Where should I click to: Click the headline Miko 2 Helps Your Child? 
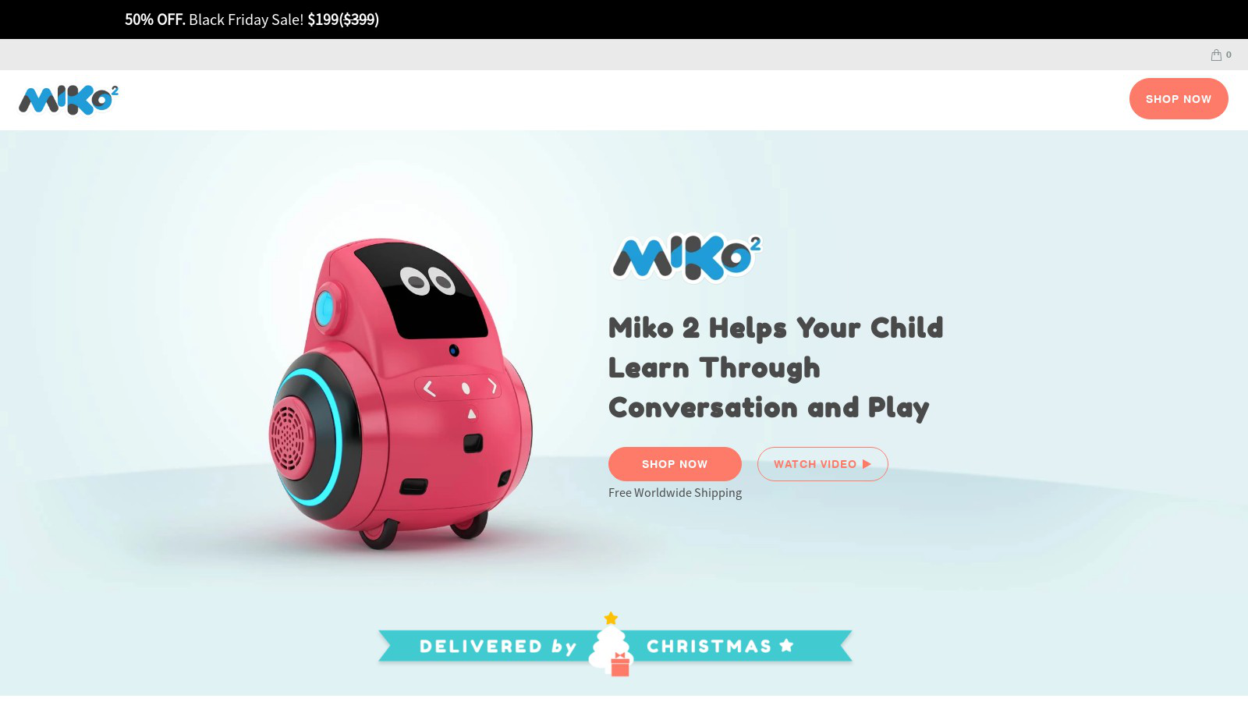pyautogui.click(x=775, y=328)
